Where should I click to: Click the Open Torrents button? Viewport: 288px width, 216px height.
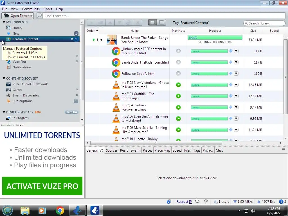(18, 16)
